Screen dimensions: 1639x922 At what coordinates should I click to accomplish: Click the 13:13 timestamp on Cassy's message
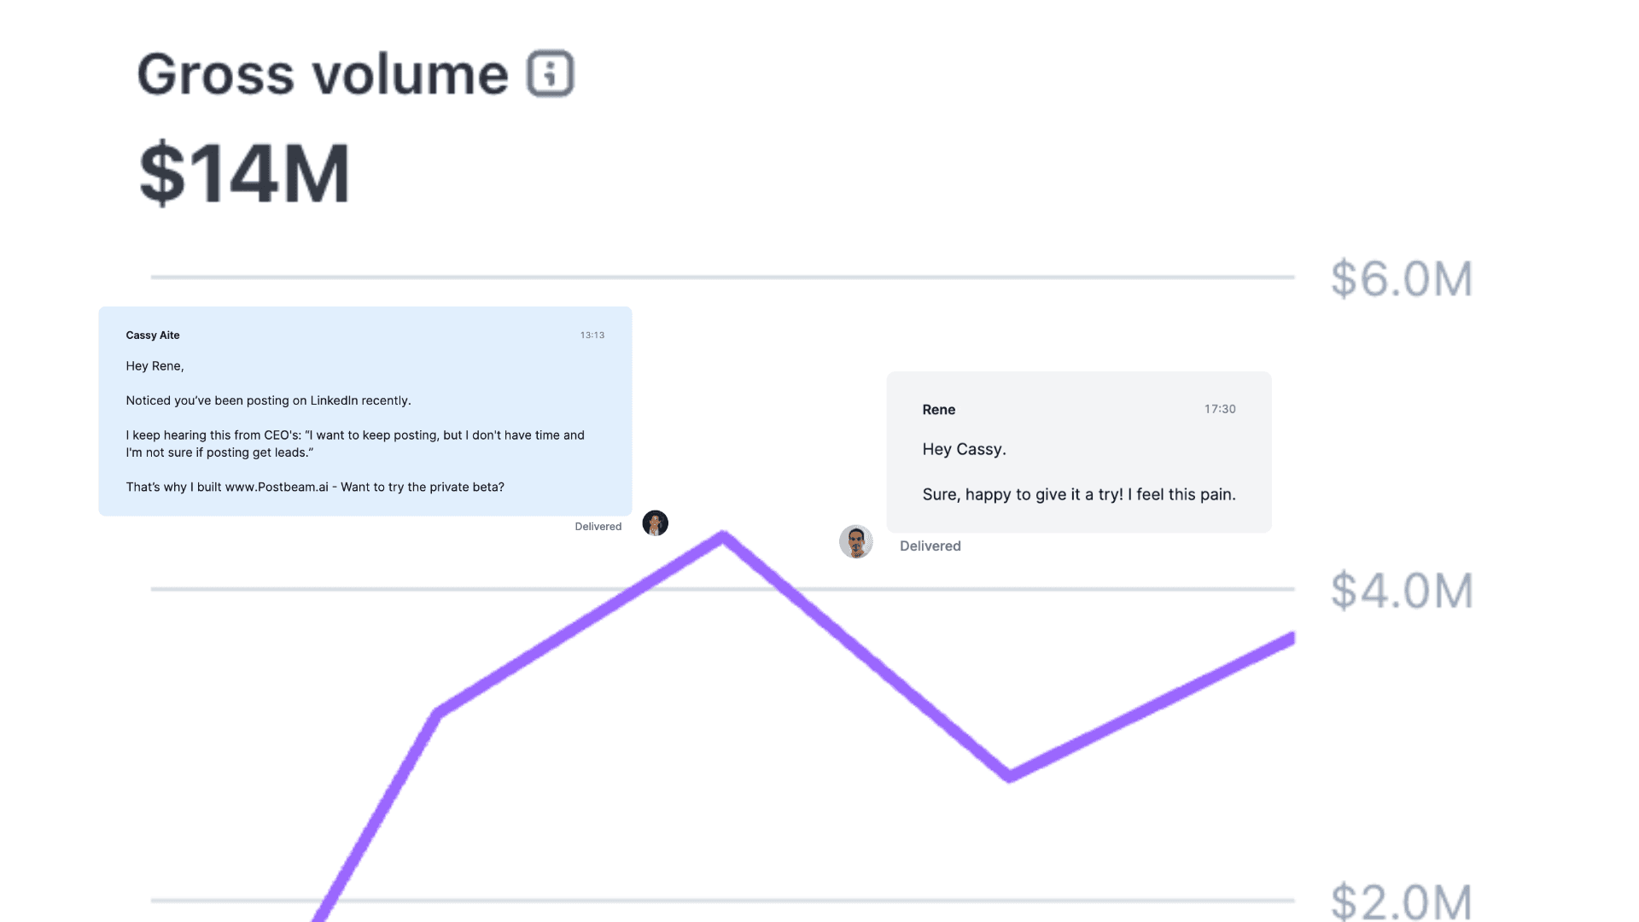592,335
